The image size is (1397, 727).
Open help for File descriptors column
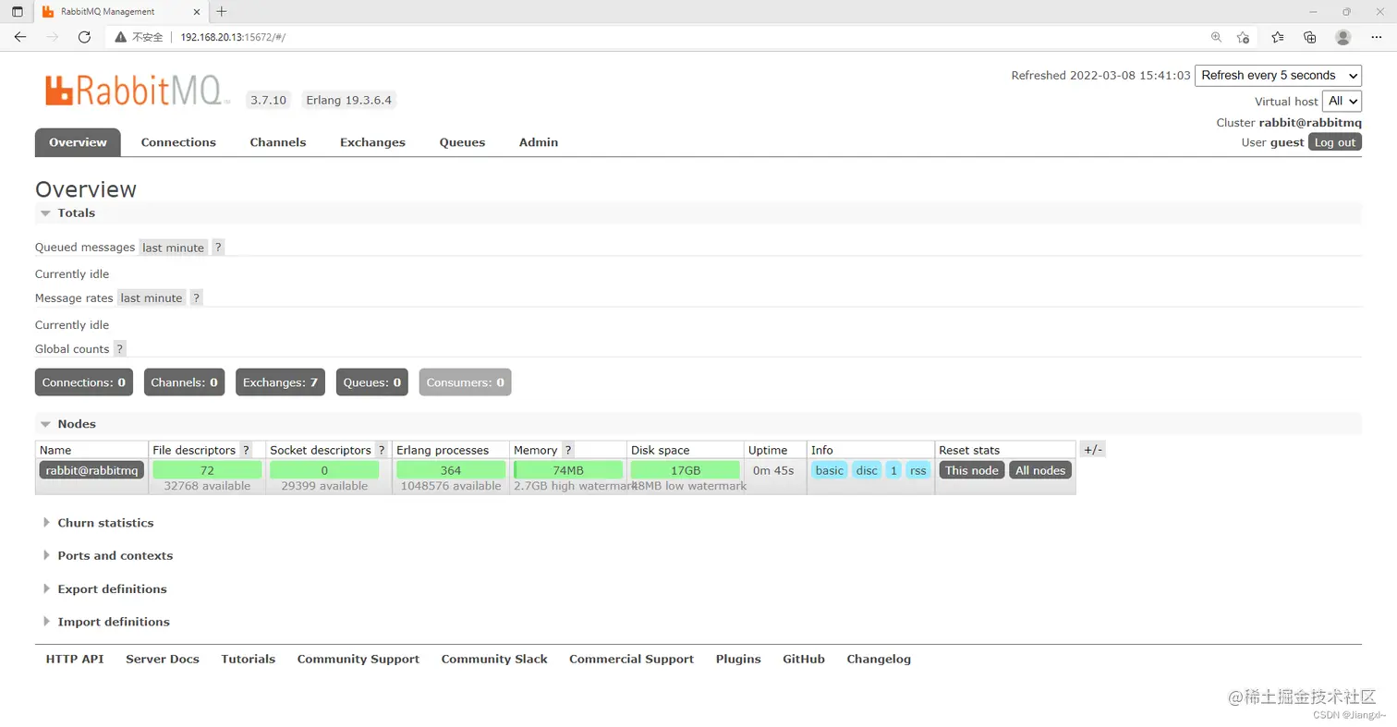[246, 450]
